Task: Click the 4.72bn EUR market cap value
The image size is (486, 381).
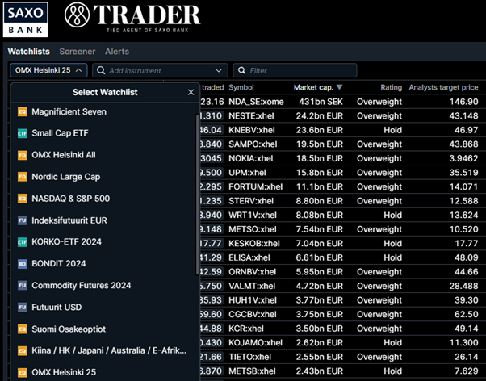Action: point(320,286)
